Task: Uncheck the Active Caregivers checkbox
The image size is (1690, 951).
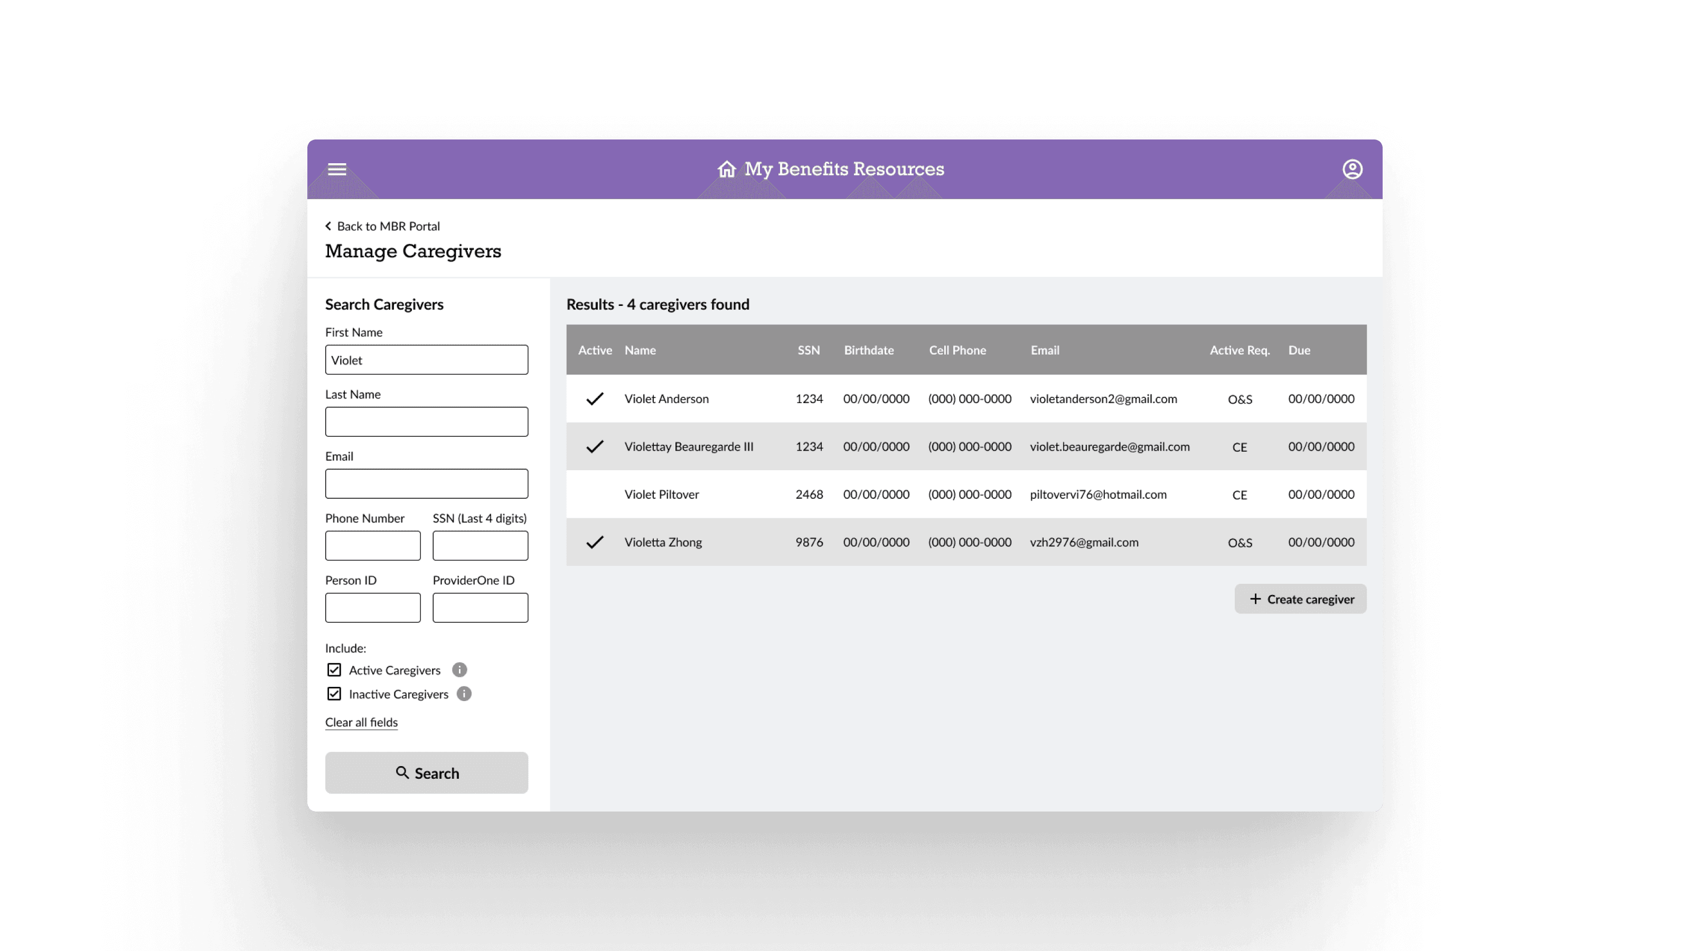Action: point(334,669)
